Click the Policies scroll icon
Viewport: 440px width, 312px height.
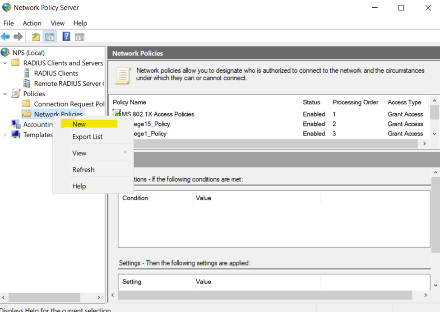coord(16,93)
